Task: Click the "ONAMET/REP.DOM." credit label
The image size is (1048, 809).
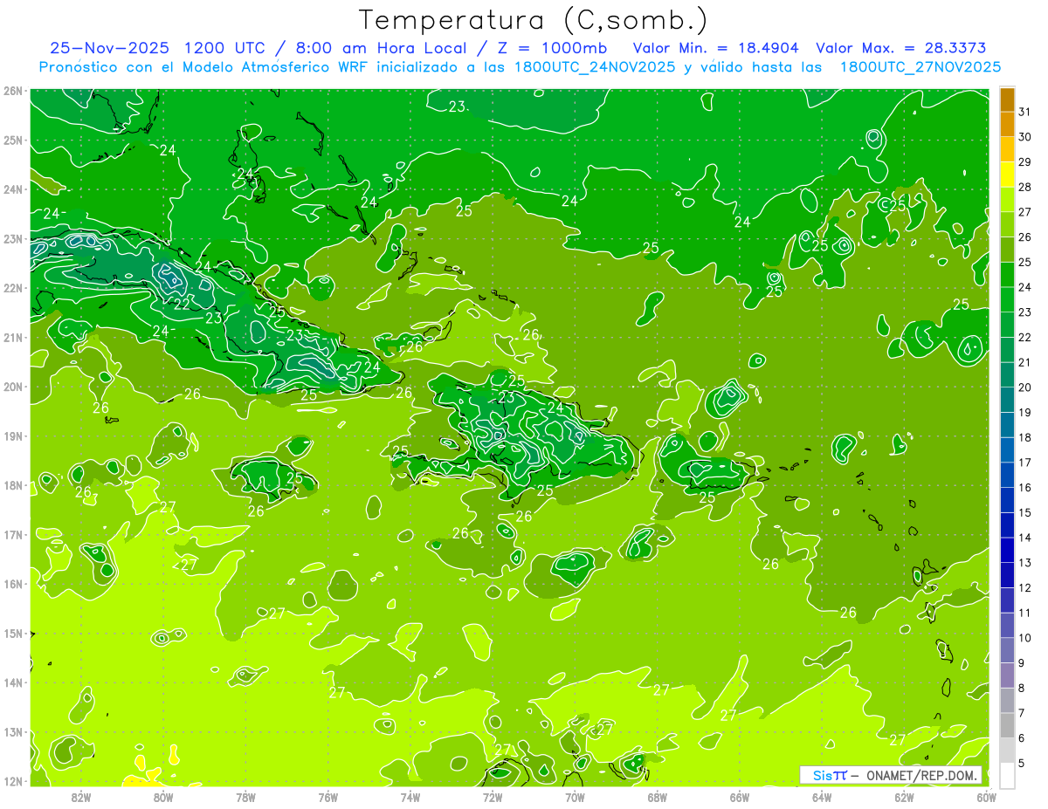Action: pos(921,775)
